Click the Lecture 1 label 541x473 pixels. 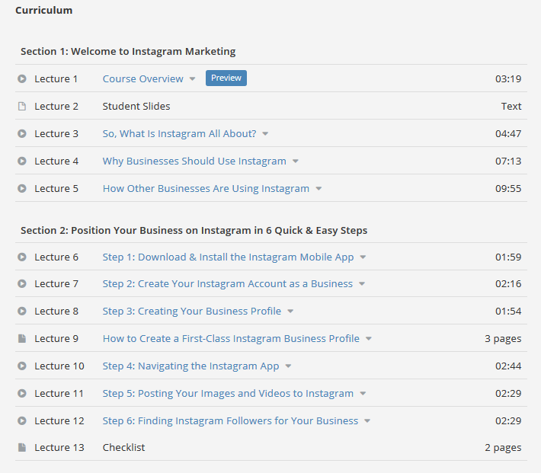pos(56,78)
